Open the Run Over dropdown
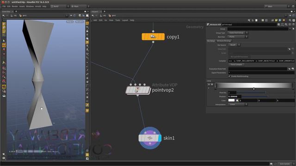The image size is (296, 166). [x=237, y=37]
